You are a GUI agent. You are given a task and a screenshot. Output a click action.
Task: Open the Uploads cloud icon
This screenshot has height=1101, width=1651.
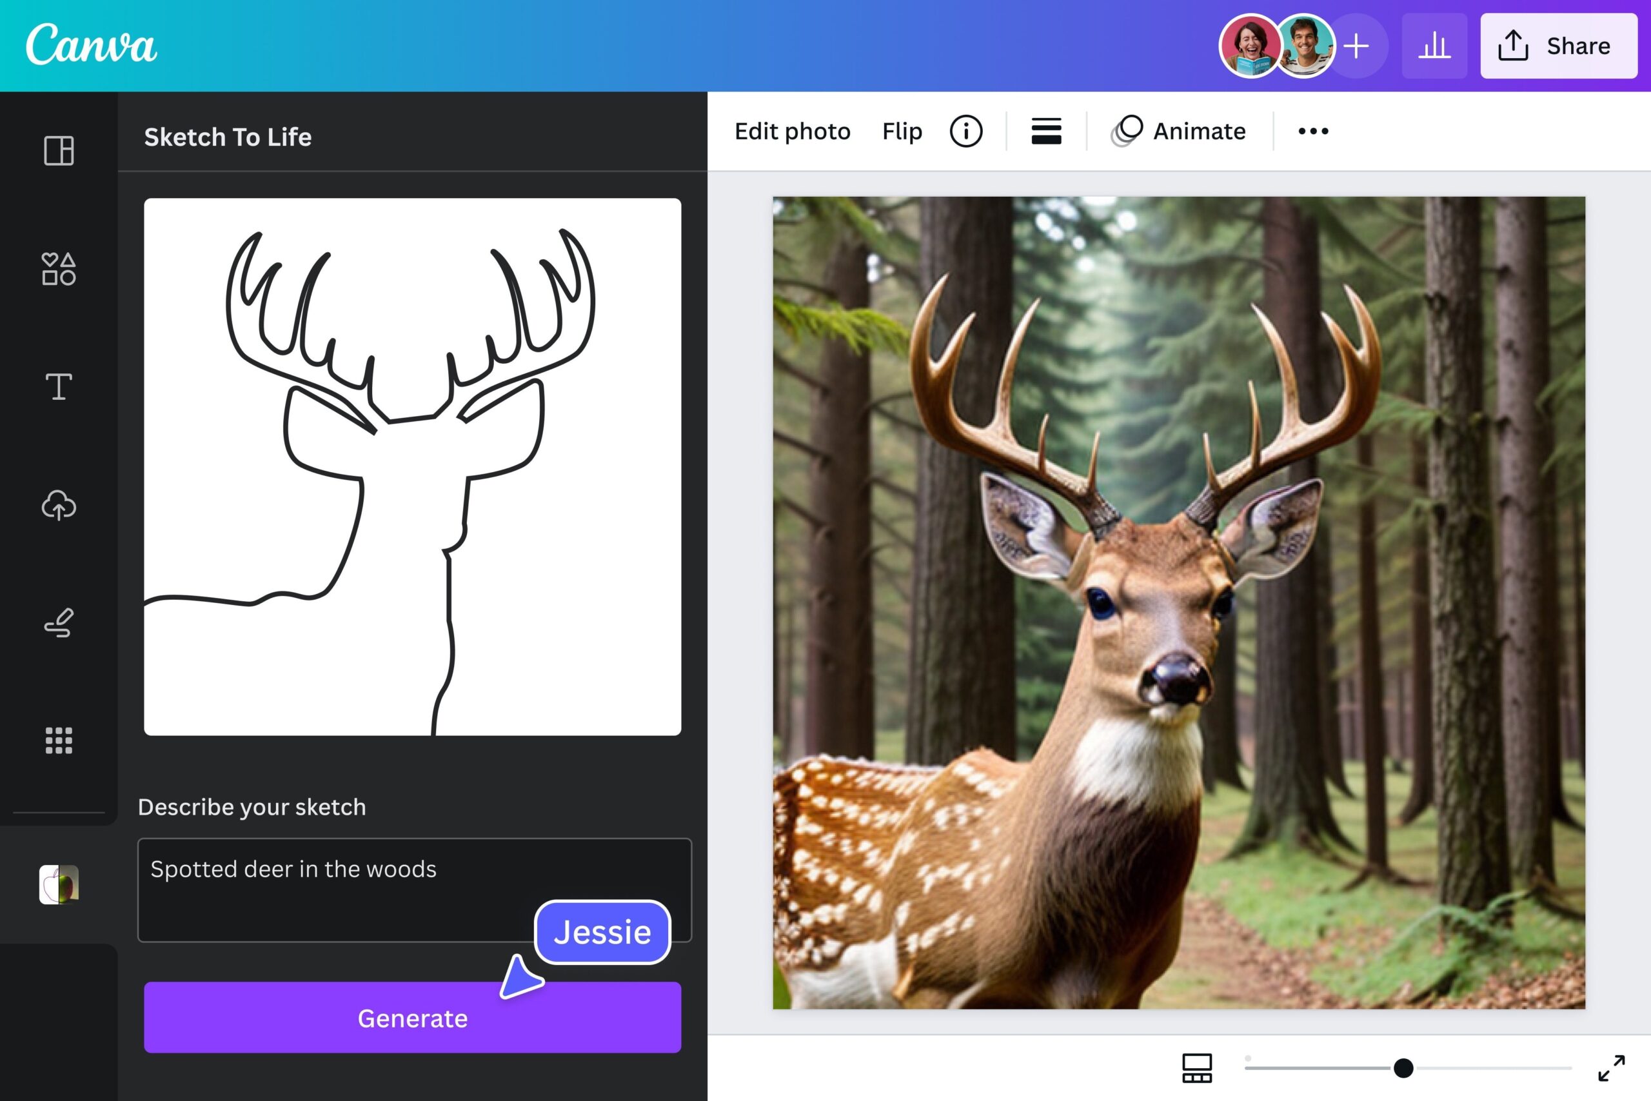point(59,505)
